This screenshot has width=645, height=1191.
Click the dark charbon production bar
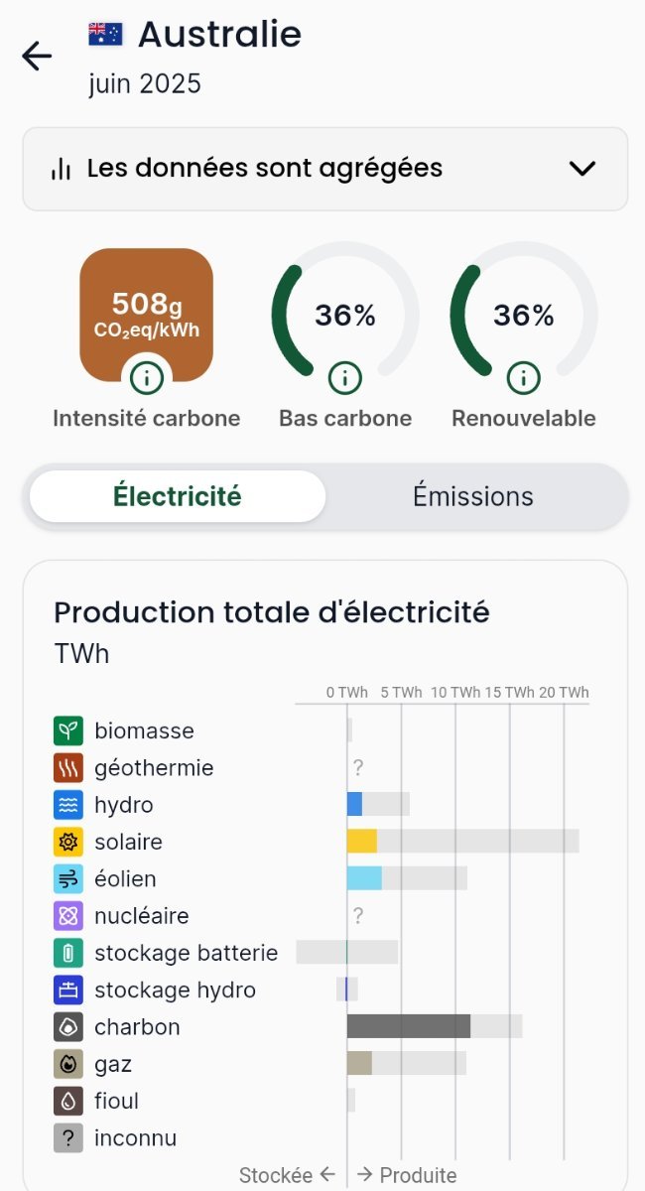(408, 1026)
